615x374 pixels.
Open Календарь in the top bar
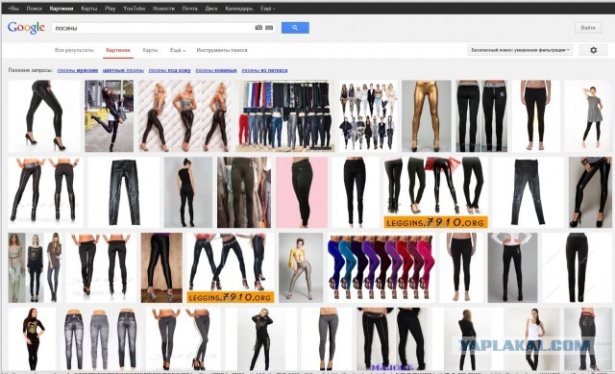click(x=239, y=9)
